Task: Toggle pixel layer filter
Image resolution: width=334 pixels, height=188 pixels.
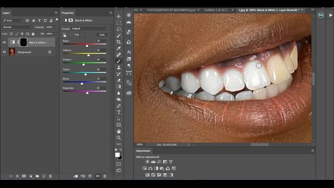Action: [x=27, y=20]
